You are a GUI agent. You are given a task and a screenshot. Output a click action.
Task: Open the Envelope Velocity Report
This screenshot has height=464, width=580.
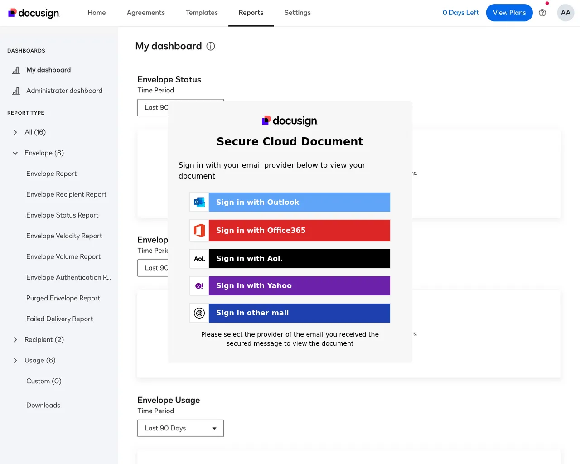click(64, 236)
